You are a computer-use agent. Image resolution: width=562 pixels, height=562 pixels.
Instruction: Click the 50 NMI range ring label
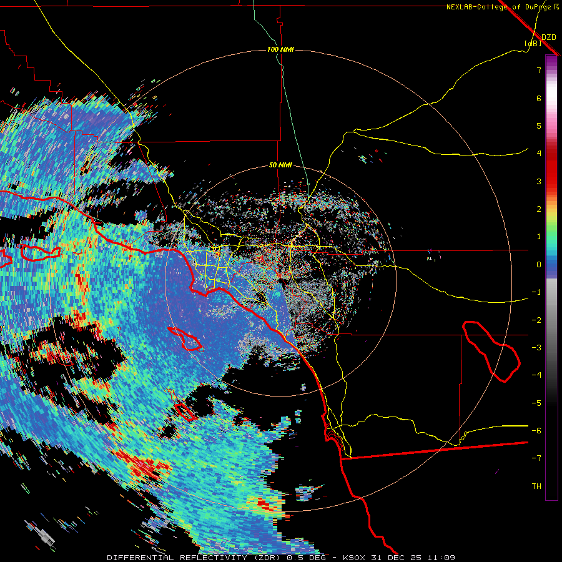point(280,165)
